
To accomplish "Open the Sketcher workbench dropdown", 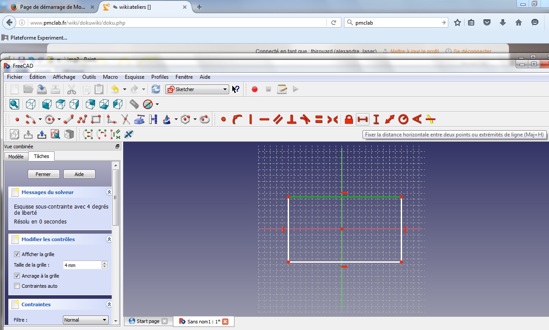I will click(x=197, y=89).
